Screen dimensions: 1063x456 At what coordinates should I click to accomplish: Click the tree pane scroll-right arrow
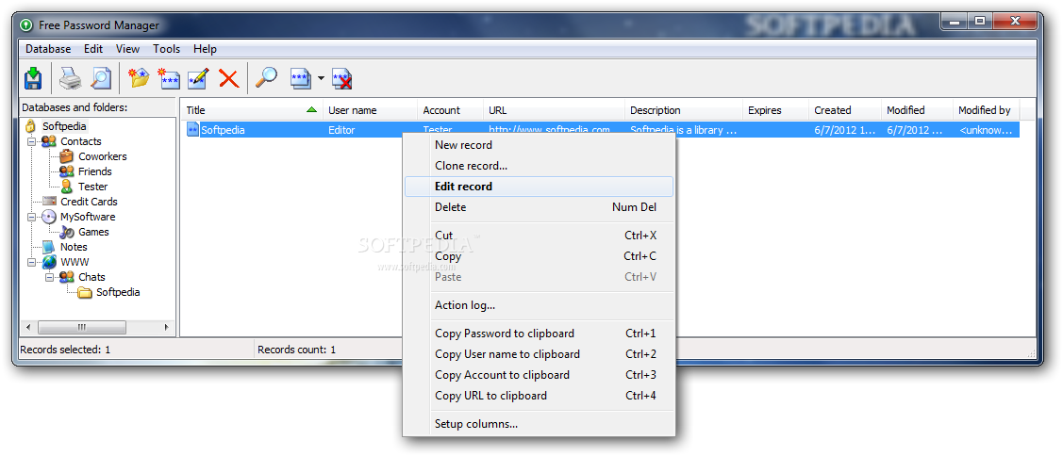coord(167,327)
